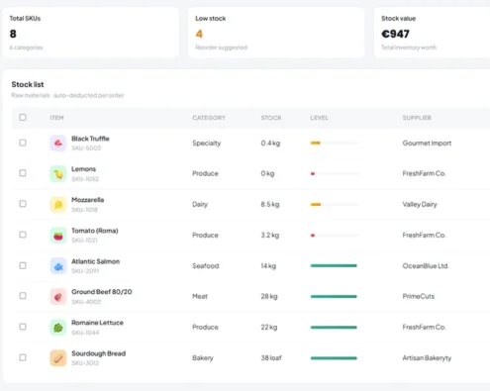Screen dimensions: 490x391
Task: Click the Atlantic Salmon stock level bar
Action: pos(335,265)
